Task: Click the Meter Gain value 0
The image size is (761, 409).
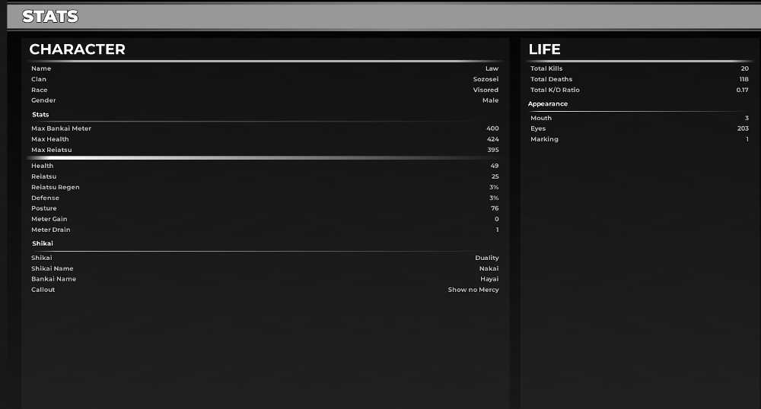Action: point(496,219)
